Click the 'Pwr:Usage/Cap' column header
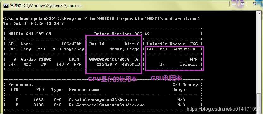The width and height of the screenshot is (263, 115). (68, 49)
